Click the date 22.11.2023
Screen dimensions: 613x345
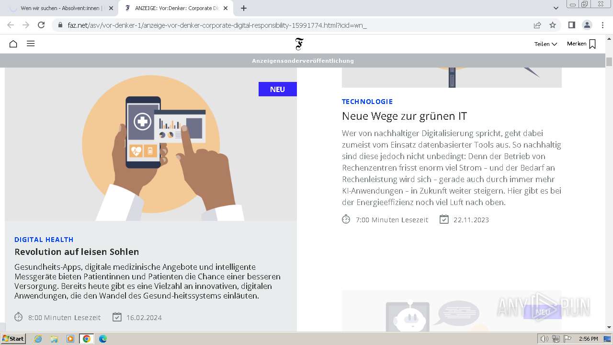click(x=471, y=219)
